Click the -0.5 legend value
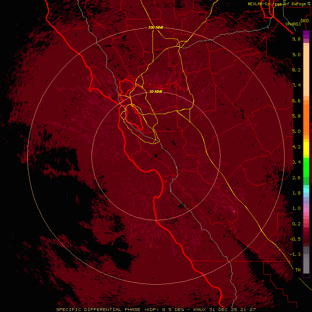 click(295, 239)
